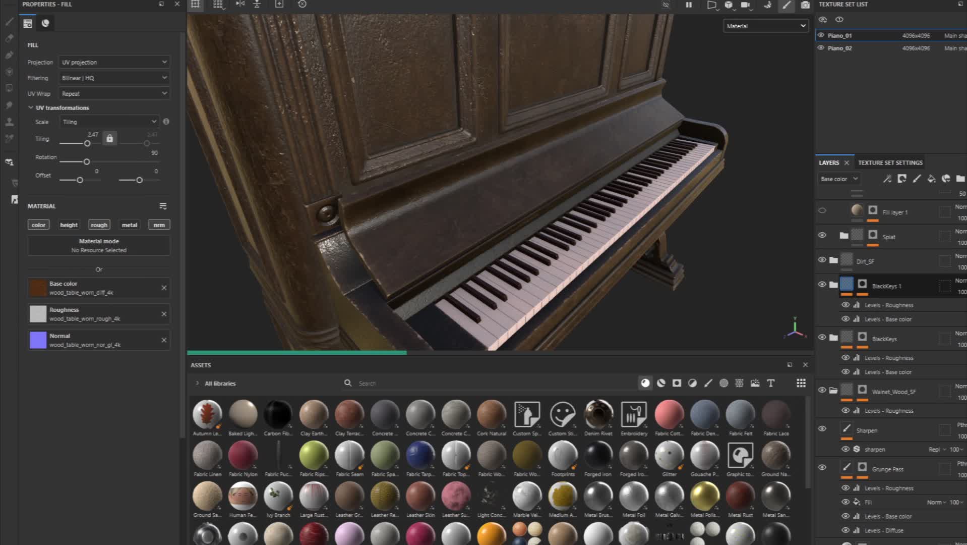The width and height of the screenshot is (967, 545).
Task: Collapse the UV transformations section
Action: (x=30, y=107)
